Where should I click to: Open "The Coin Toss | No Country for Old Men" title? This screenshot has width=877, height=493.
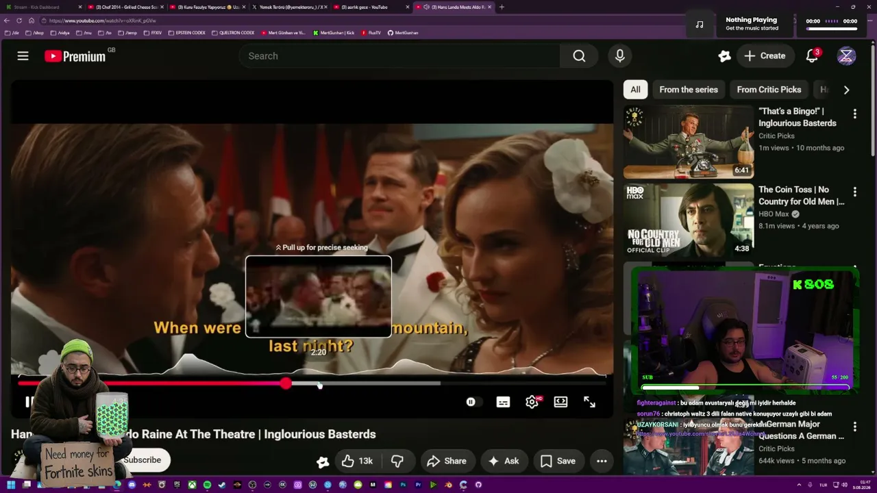pos(801,195)
